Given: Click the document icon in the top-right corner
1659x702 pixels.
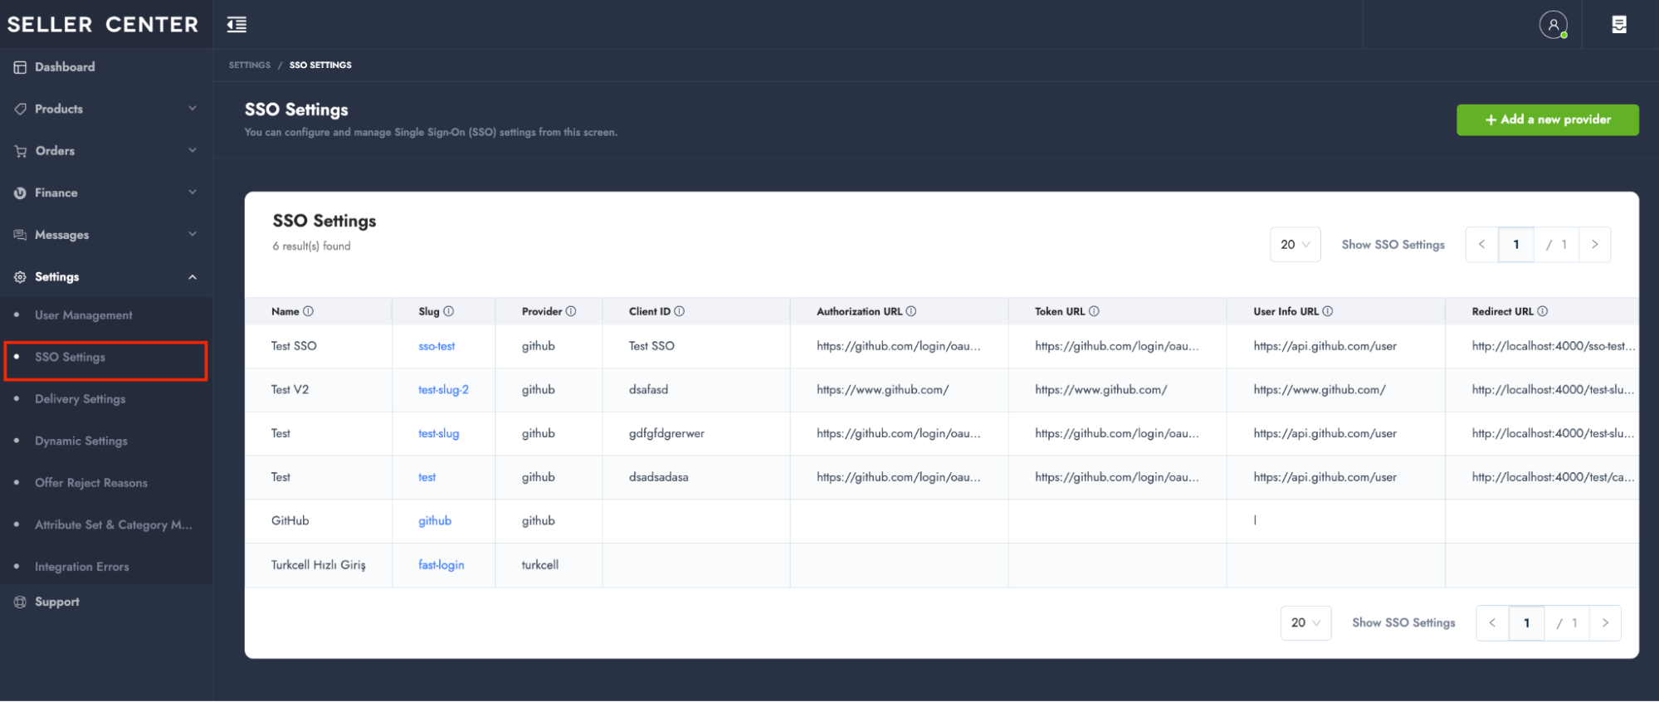Looking at the screenshot, I should (x=1618, y=25).
